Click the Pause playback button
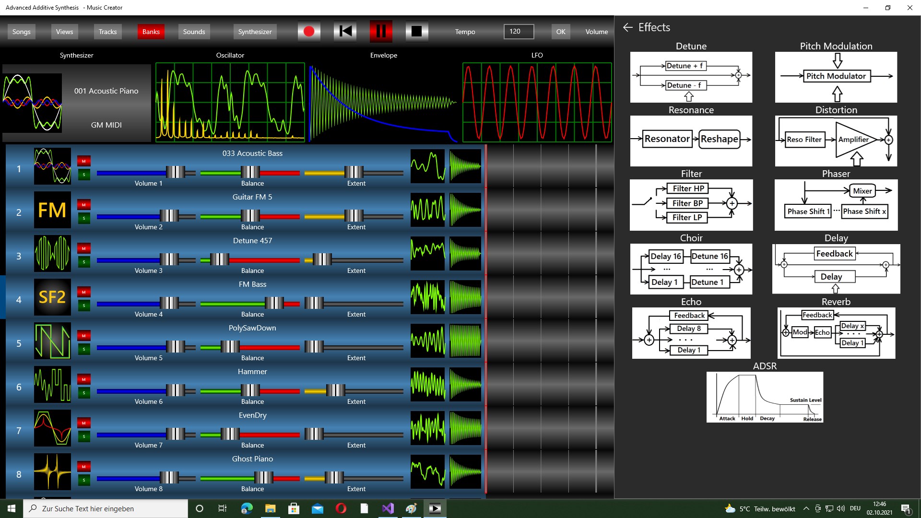This screenshot has height=518, width=921. [381, 32]
